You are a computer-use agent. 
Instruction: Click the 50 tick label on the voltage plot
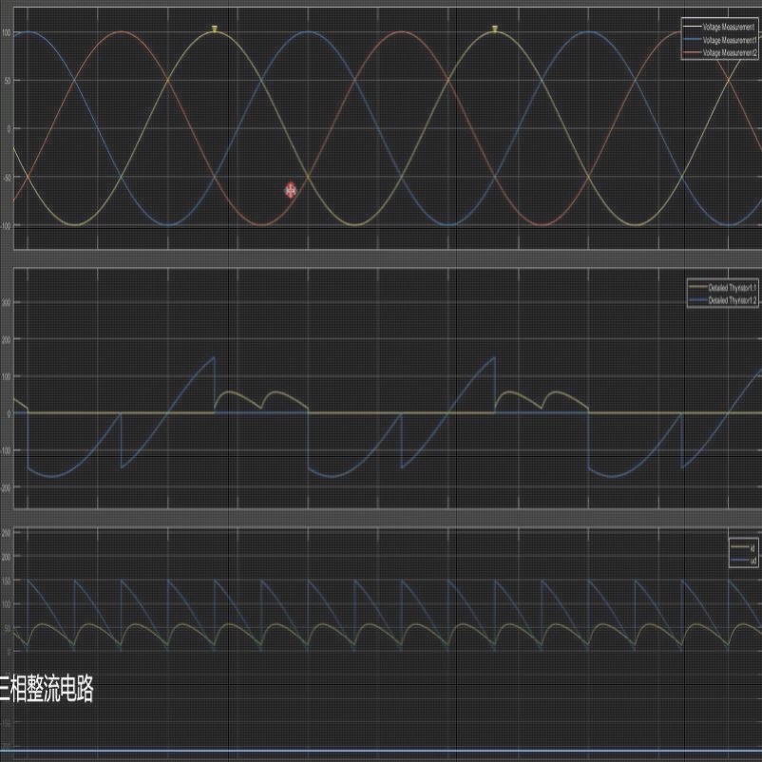point(8,81)
